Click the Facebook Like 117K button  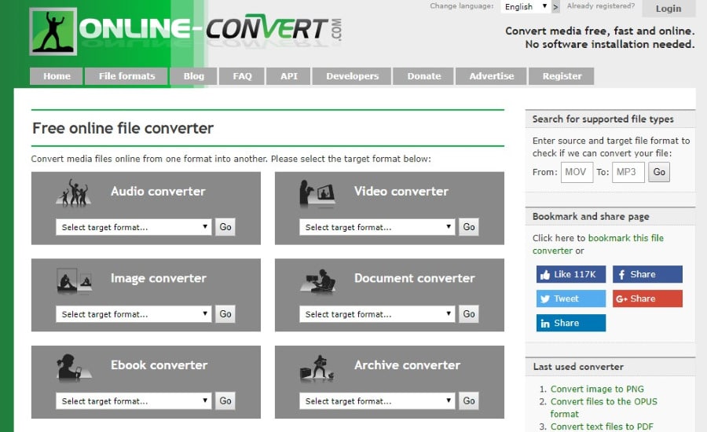[x=571, y=274]
